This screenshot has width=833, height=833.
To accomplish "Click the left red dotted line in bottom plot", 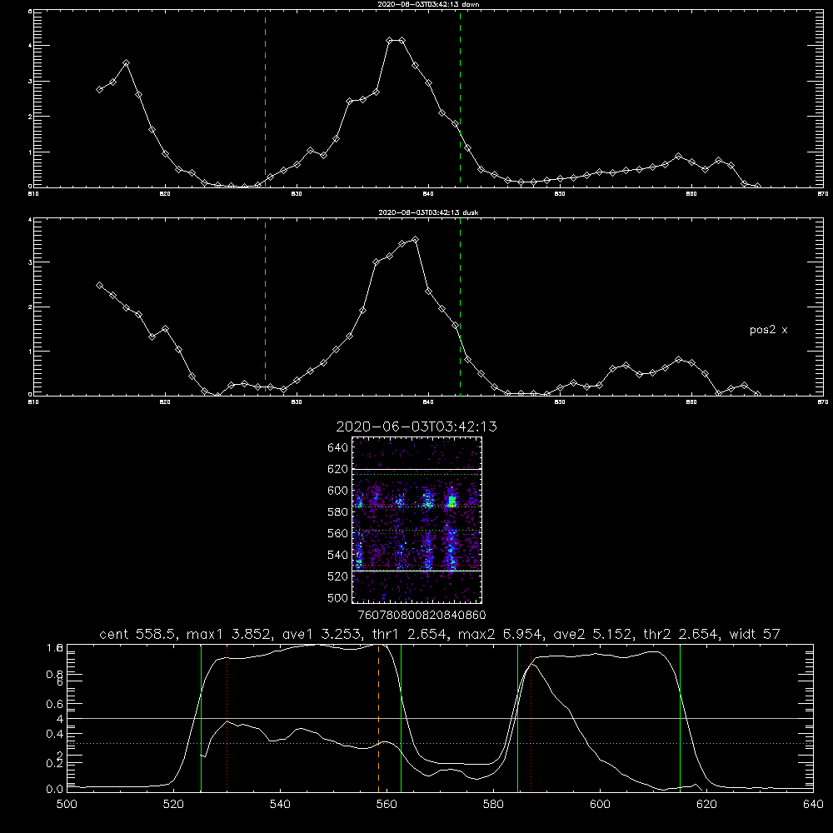I will 227,718.
